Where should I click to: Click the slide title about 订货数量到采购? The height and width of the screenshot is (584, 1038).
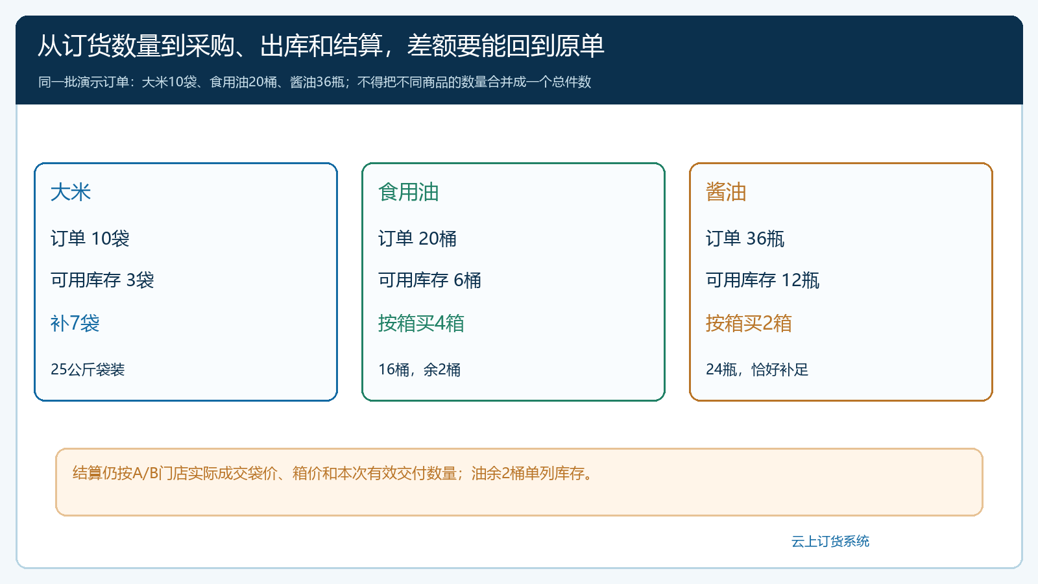click(x=321, y=46)
